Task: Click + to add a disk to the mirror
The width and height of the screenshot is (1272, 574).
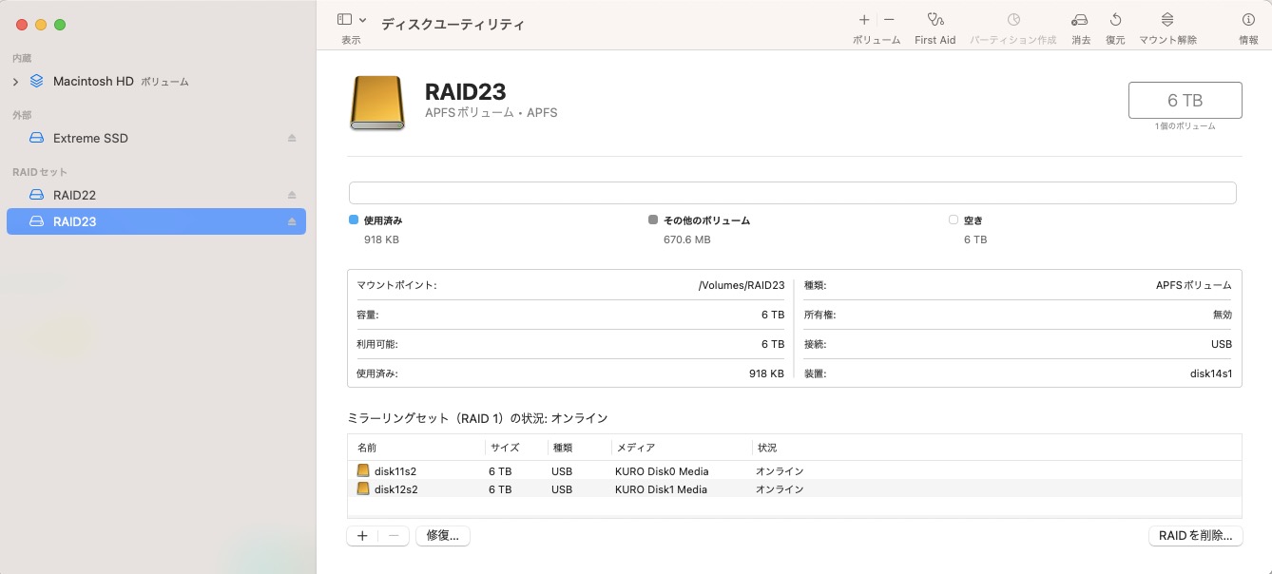Action: click(x=362, y=535)
